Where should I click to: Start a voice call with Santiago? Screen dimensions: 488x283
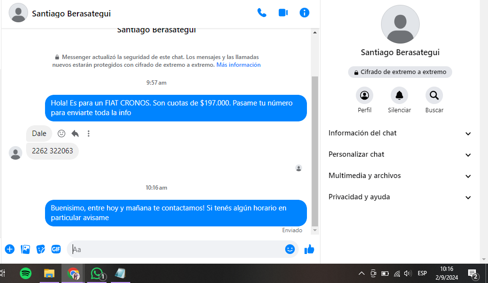pos(262,13)
